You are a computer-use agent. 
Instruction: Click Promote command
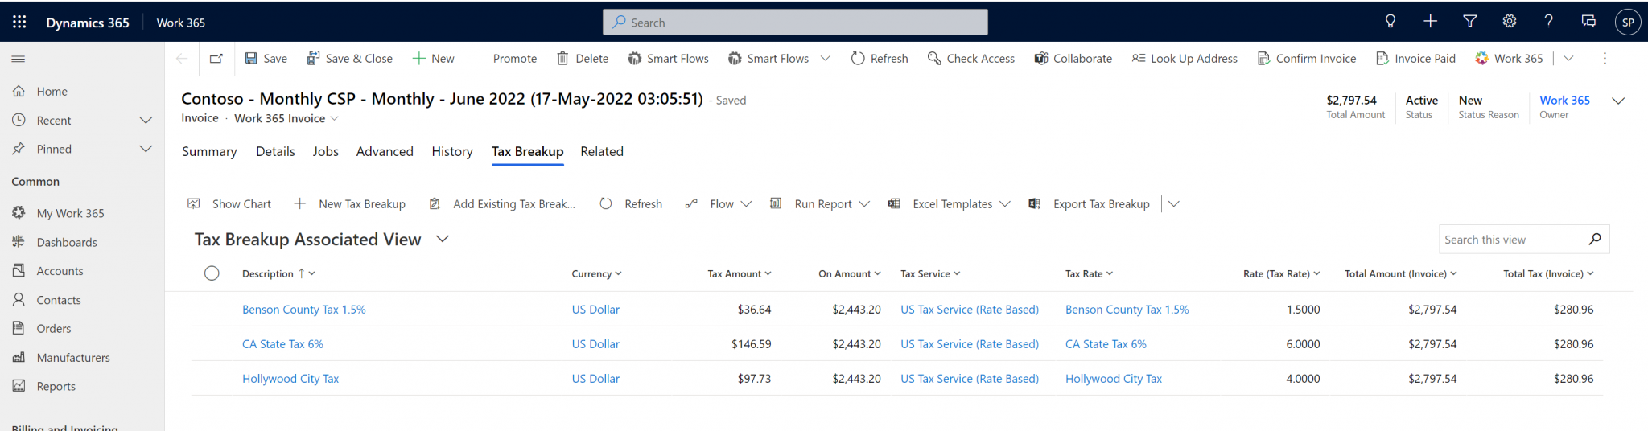tap(514, 59)
